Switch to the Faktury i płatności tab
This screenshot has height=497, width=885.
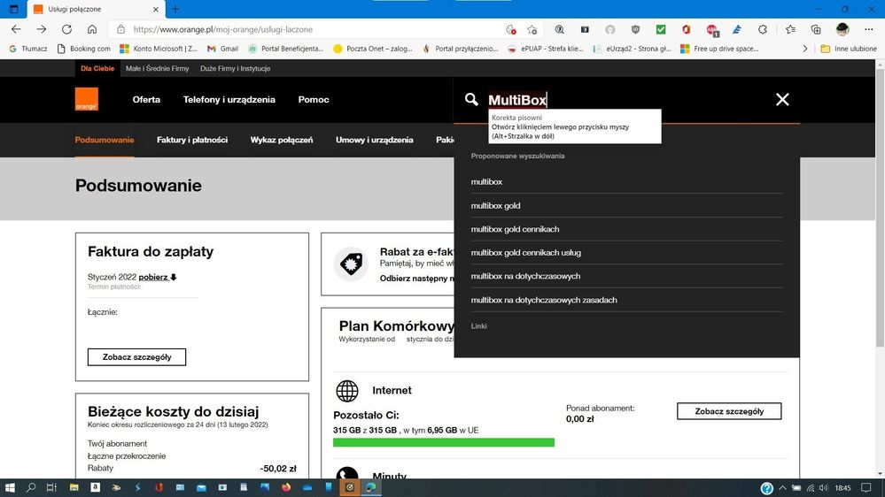192,140
